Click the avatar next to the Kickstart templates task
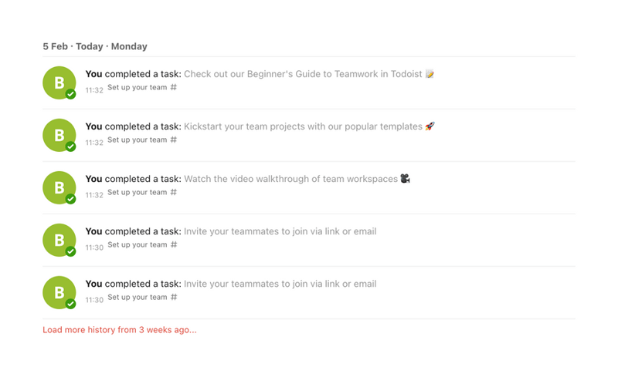618x377 pixels. click(x=59, y=135)
